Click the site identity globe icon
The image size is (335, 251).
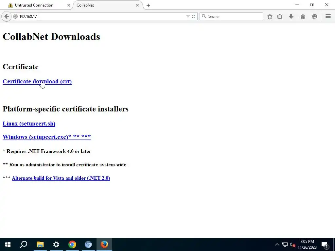(15, 16)
